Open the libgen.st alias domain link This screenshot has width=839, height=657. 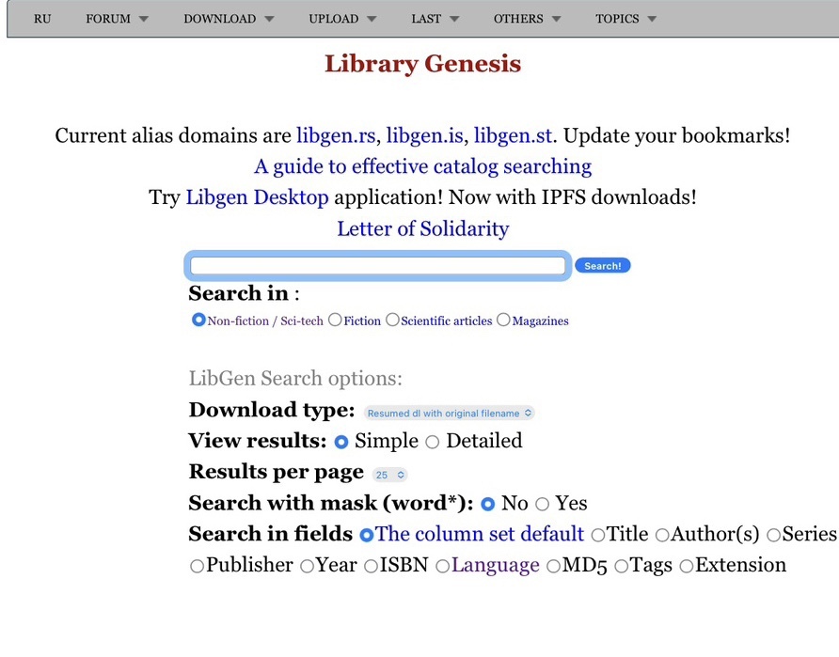513,135
